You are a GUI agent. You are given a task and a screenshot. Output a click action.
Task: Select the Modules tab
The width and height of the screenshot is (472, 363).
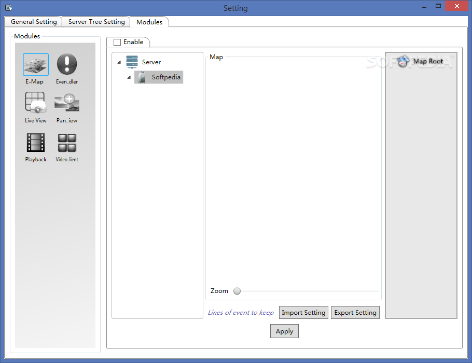click(x=149, y=22)
